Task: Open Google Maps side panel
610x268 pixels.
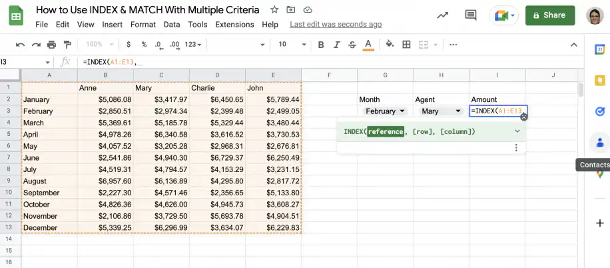Action: click(x=600, y=175)
